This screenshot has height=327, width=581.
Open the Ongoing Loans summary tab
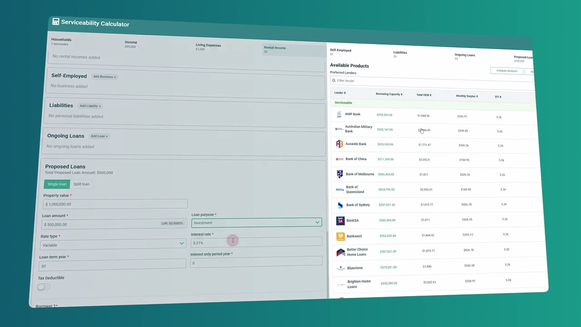tap(465, 57)
